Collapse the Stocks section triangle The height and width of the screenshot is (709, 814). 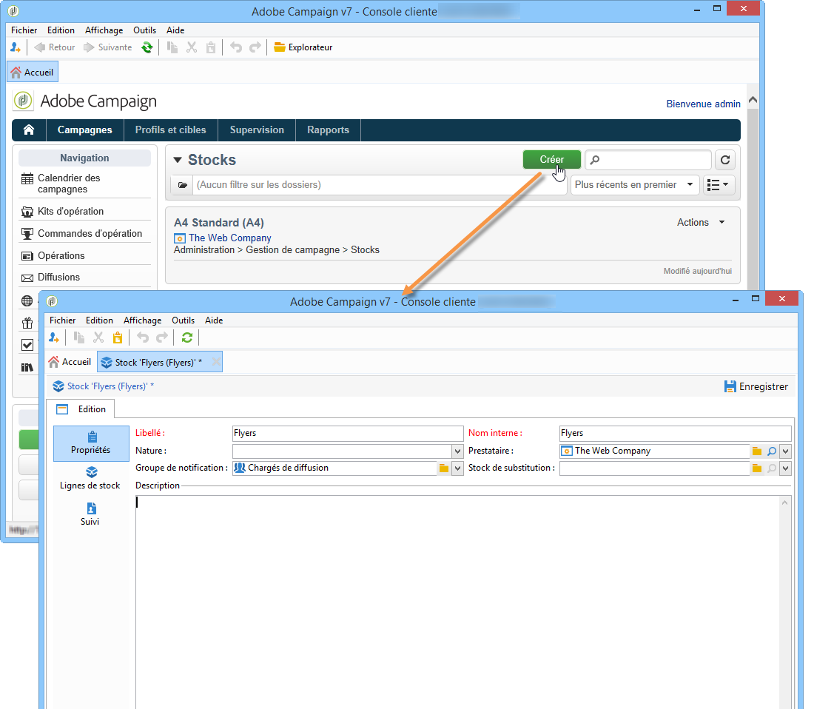point(178,160)
